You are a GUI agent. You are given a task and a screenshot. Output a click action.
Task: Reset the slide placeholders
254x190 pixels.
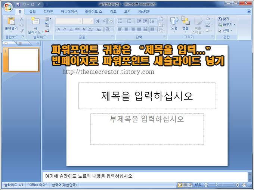tap(47, 25)
